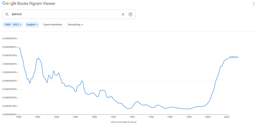Toggle the Case-Insensitive chip
The image size is (256, 133).
(x=52, y=25)
